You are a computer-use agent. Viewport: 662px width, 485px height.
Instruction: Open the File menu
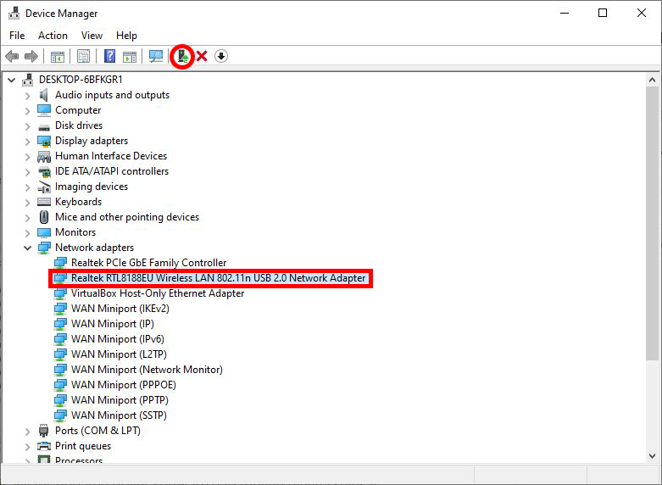coord(17,36)
